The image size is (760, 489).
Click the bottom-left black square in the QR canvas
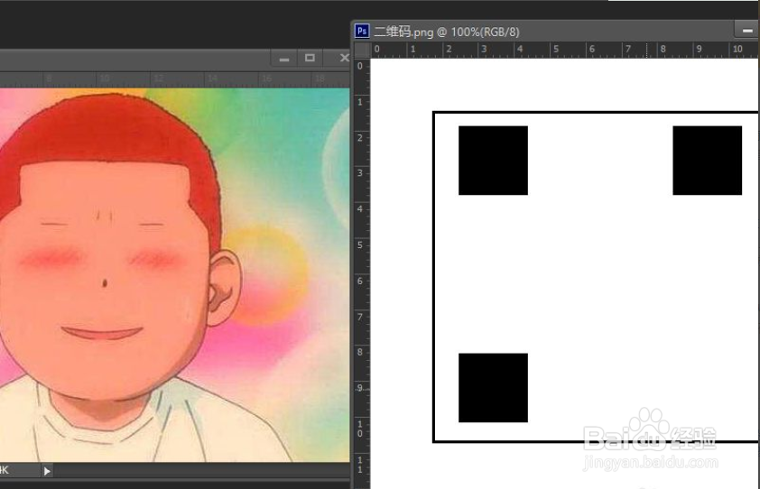493,388
